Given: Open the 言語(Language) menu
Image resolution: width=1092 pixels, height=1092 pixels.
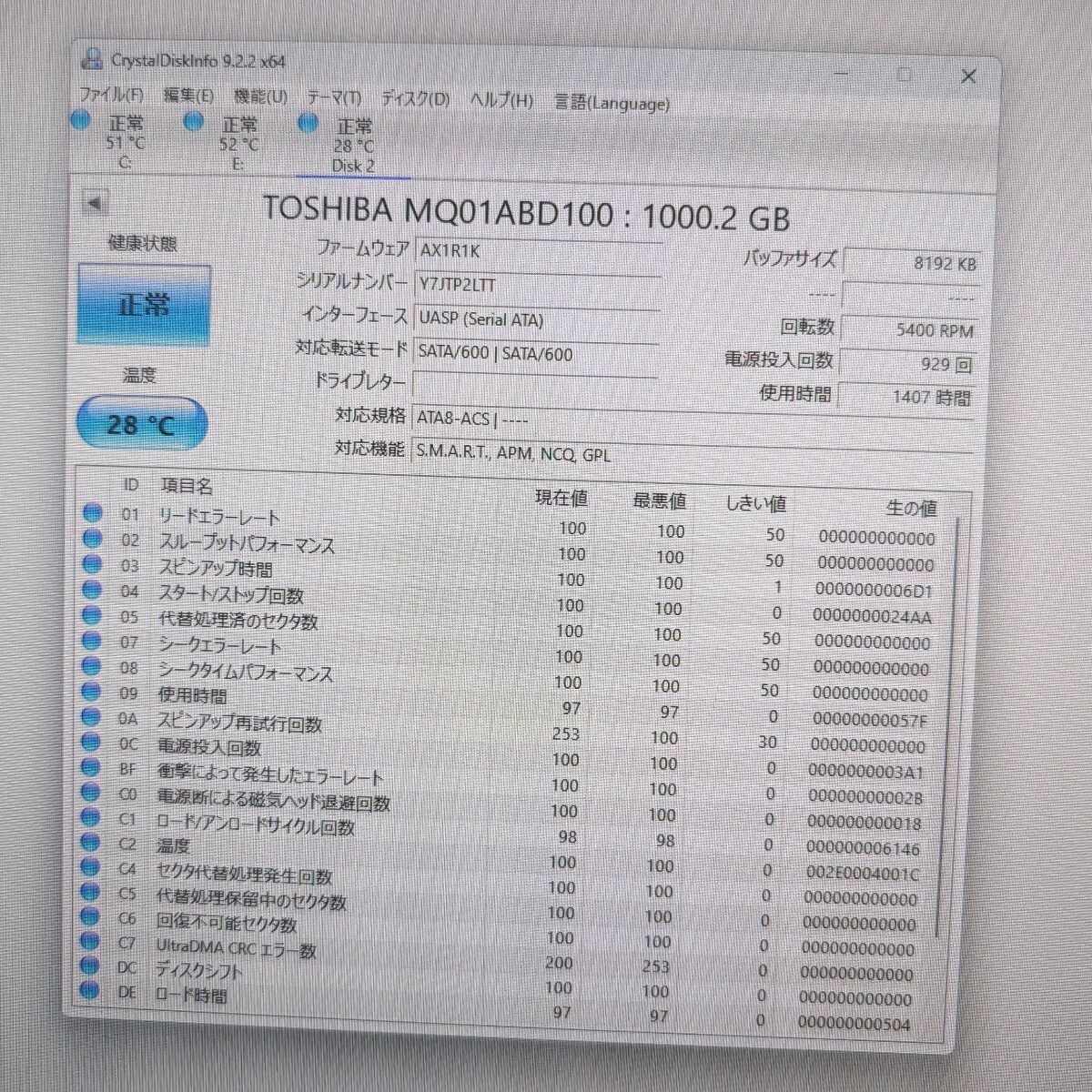Looking at the screenshot, I should point(612,102).
